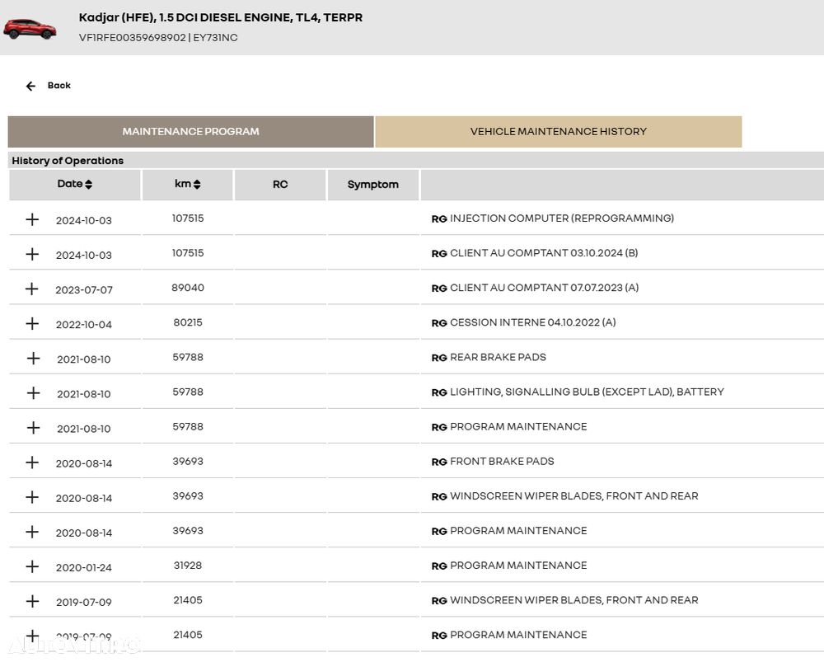Image resolution: width=824 pixels, height=662 pixels.
Task: Click the VIN VF1RFE00359698902 text
Action: point(133,38)
